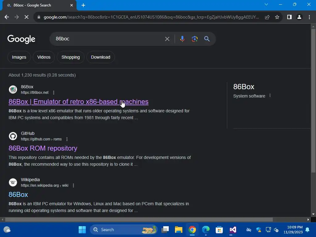This screenshot has width=316, height=237.
Task: Open File Explorer from taskbar
Action: click(179, 230)
